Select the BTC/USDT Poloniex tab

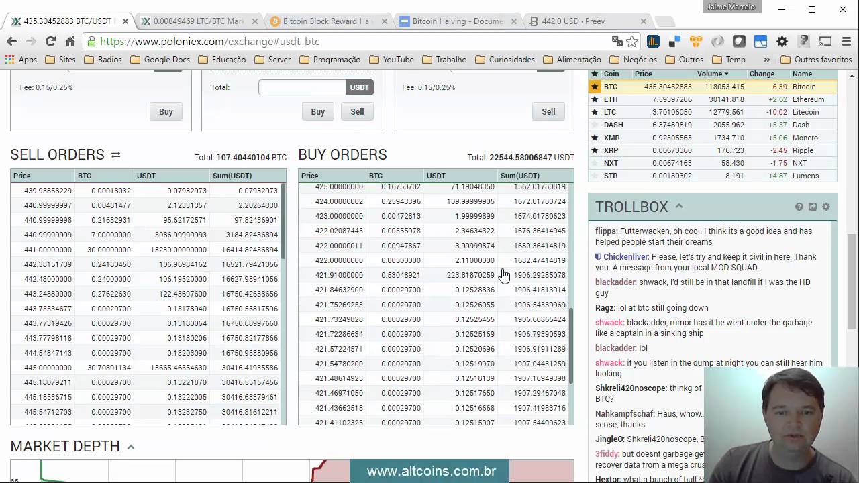tap(68, 21)
